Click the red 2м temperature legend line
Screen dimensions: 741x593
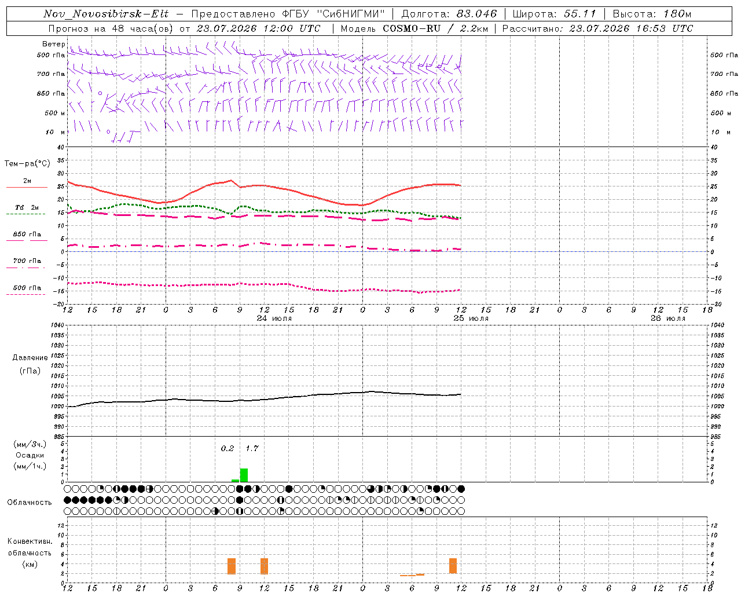[27, 187]
